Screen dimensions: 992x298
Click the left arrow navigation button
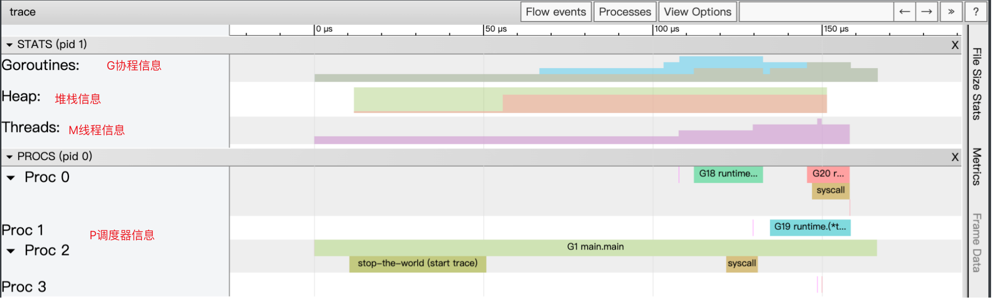tap(904, 12)
